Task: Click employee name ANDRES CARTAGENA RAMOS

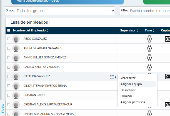Action: coord(43,48)
